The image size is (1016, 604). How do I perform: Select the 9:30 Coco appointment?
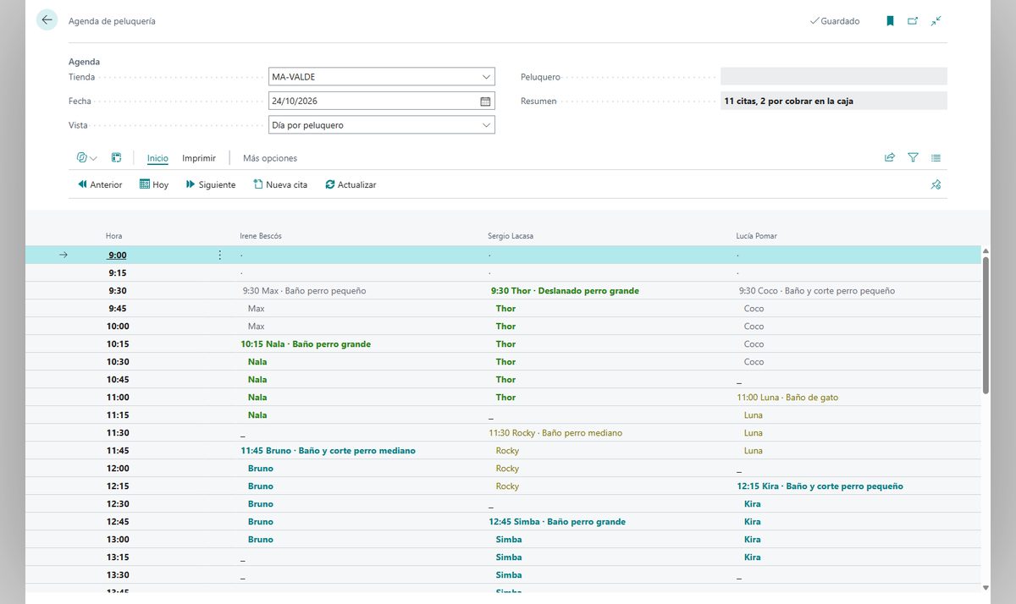pos(816,290)
